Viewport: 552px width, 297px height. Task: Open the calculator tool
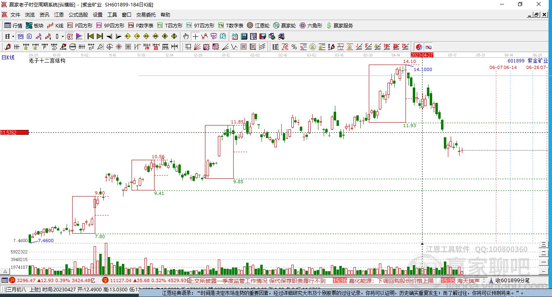click(x=244, y=36)
